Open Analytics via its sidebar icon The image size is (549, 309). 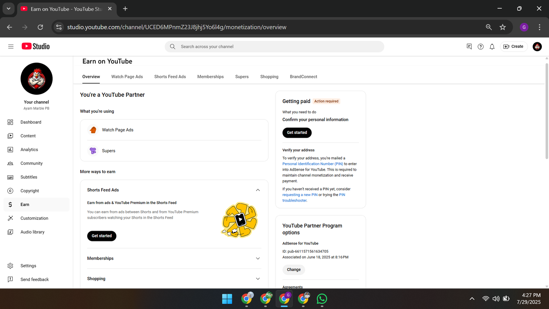click(10, 150)
